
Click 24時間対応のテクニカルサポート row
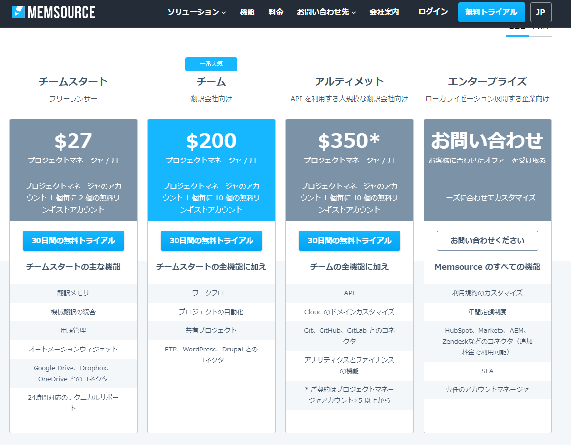point(73,403)
